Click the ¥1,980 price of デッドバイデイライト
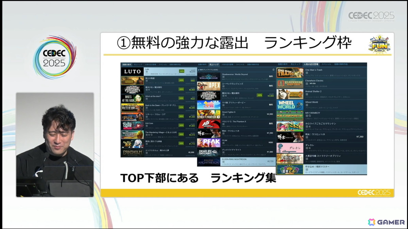This screenshot has height=229, width=408. (270, 152)
